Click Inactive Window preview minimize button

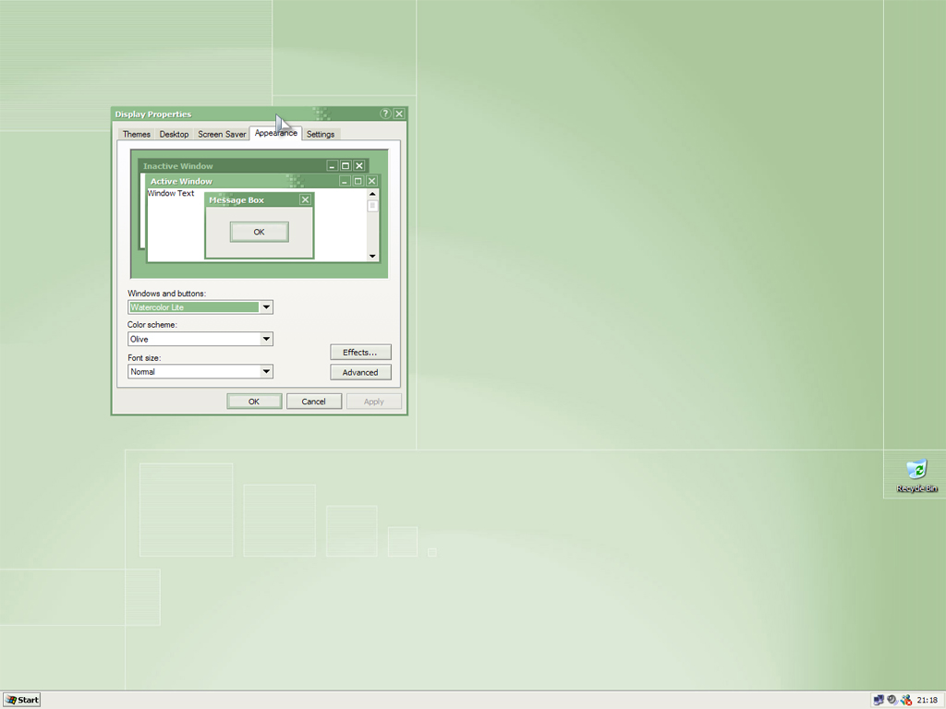click(332, 166)
